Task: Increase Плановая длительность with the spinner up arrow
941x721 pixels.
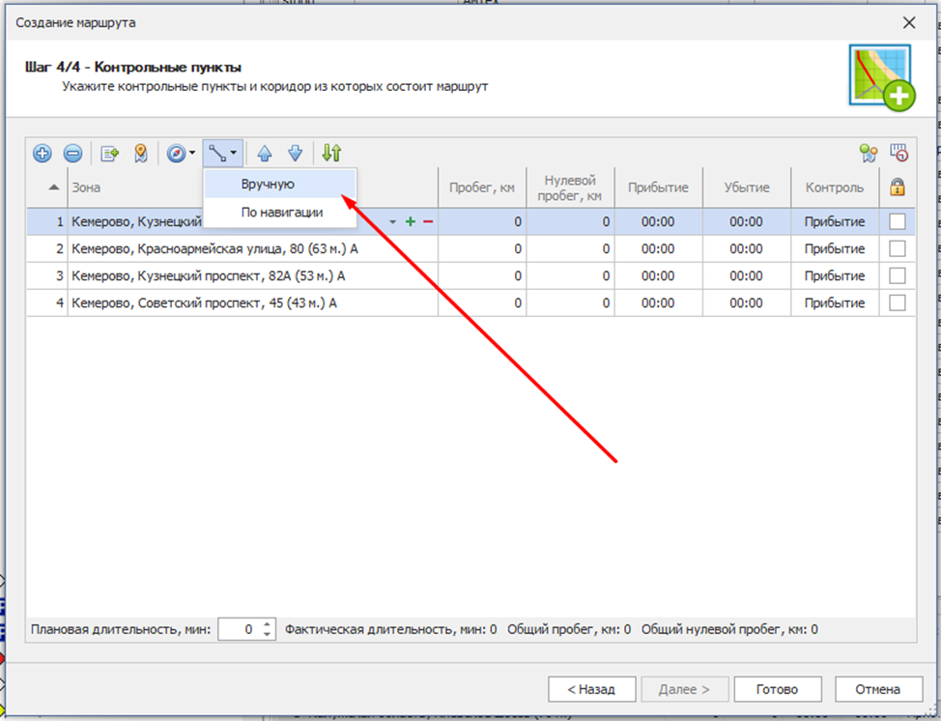Action: (x=268, y=624)
